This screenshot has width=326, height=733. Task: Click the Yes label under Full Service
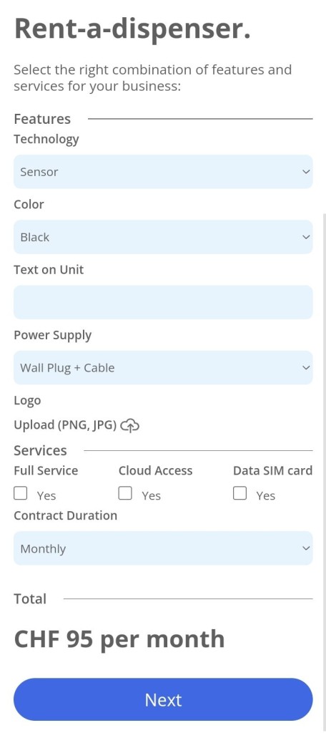[46, 495]
